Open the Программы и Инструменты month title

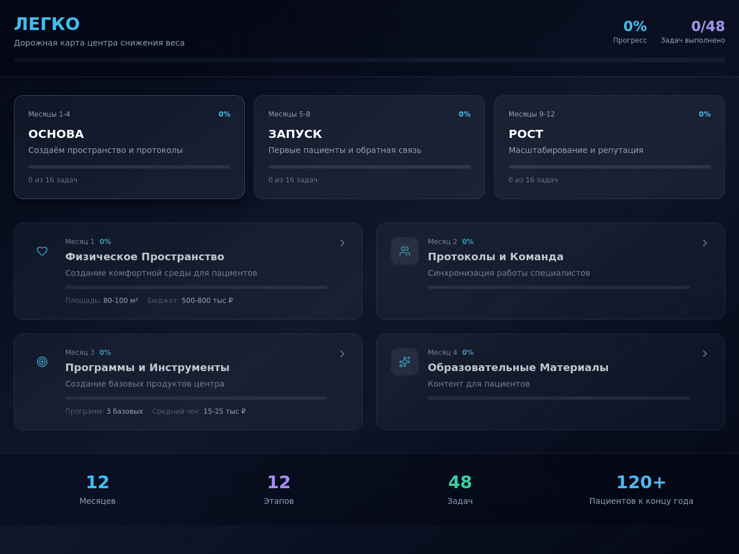(147, 368)
